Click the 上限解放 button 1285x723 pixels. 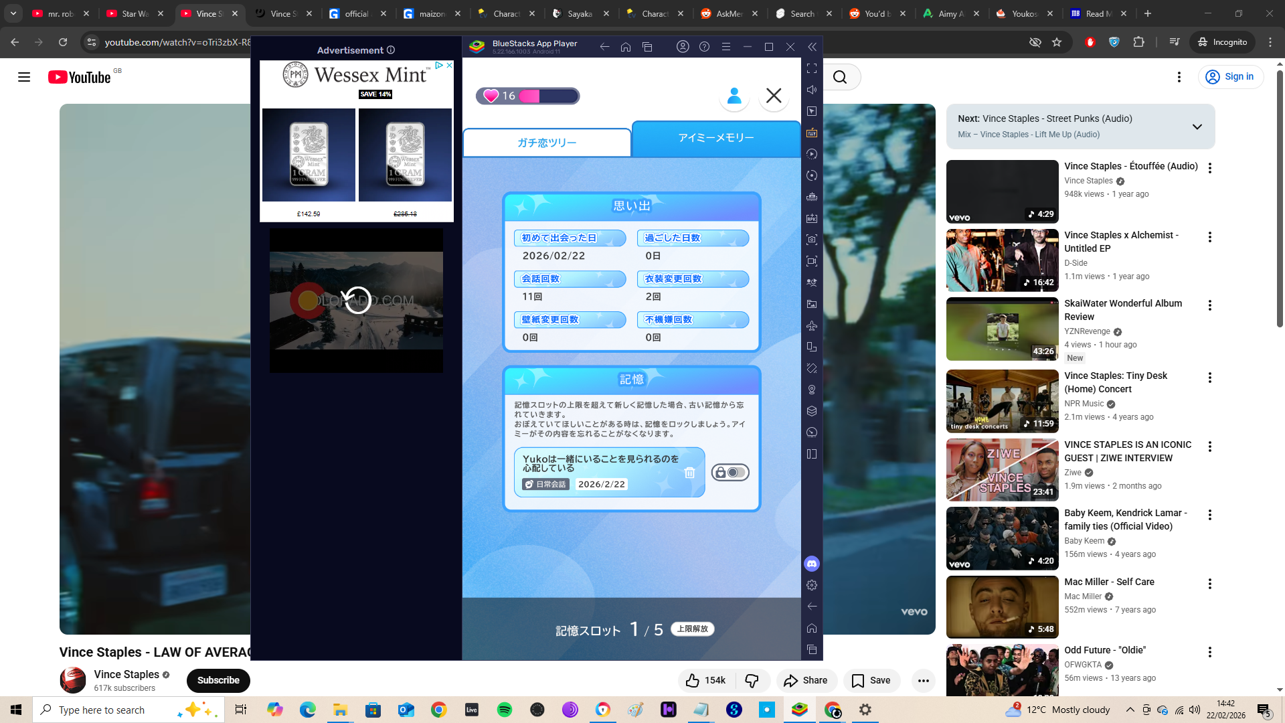point(693,629)
